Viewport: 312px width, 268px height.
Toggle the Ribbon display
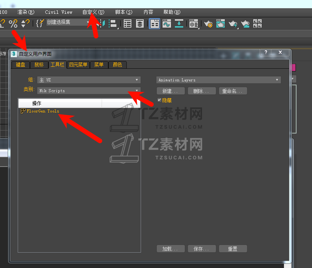pos(154,24)
